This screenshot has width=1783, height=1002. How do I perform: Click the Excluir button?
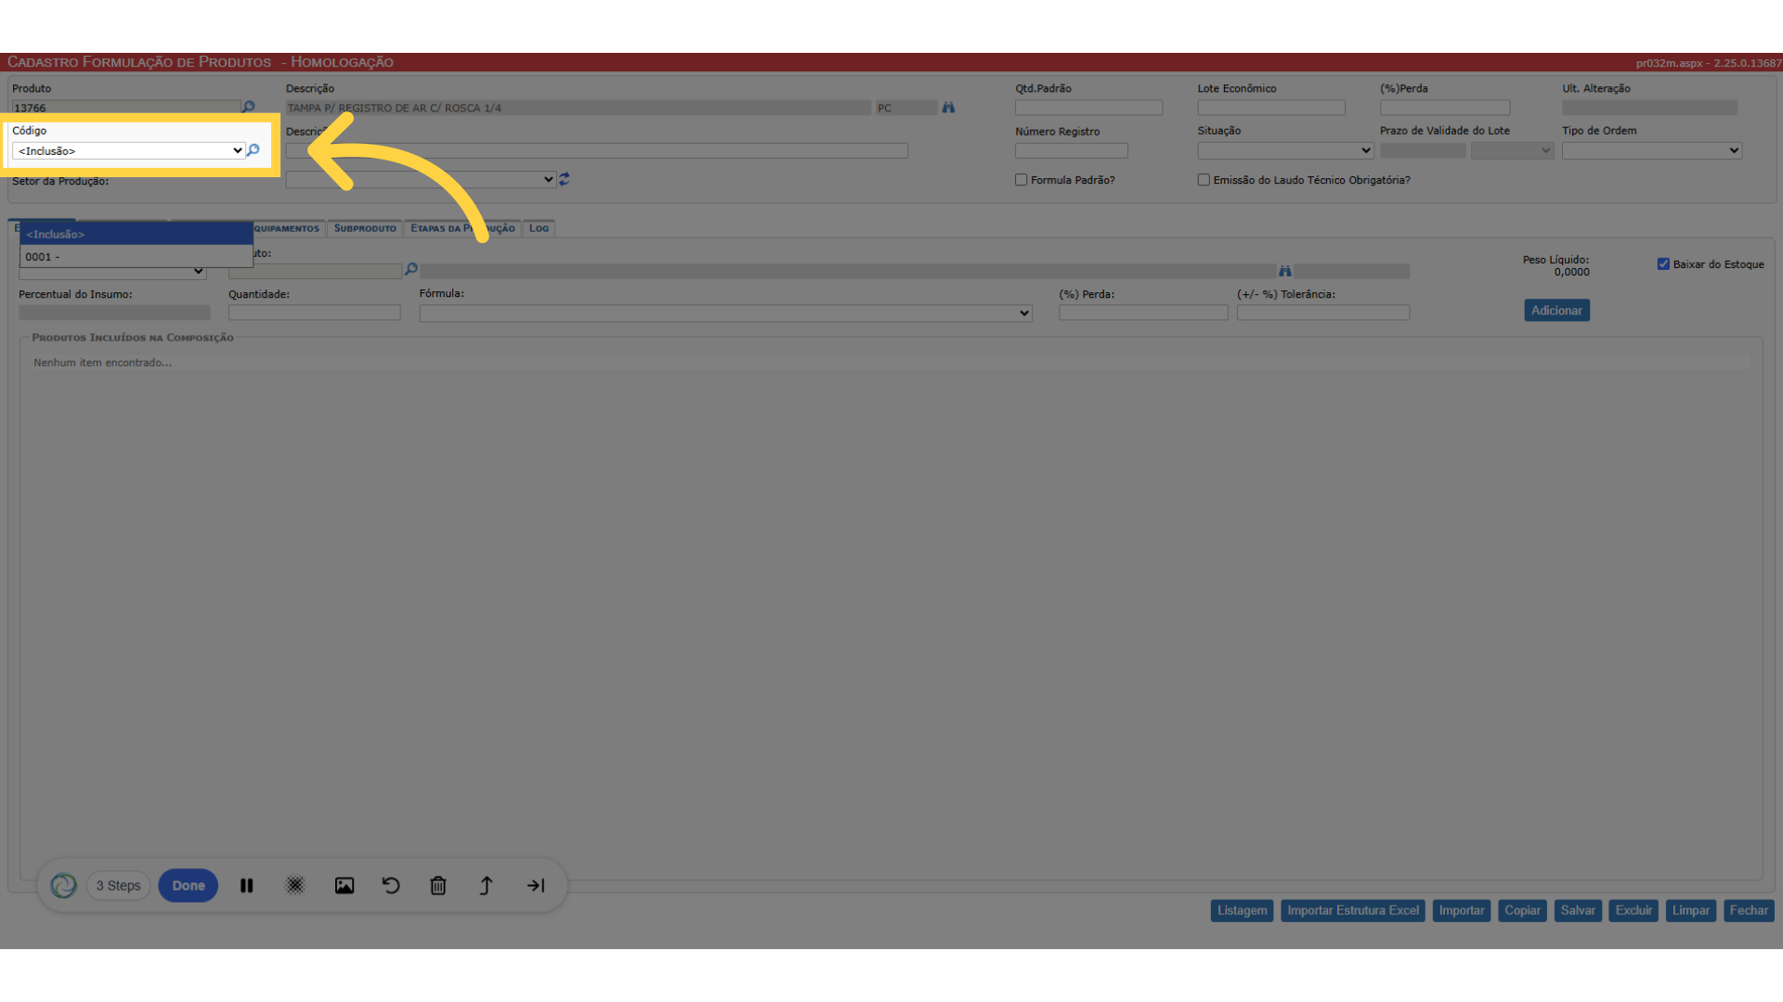(x=1633, y=911)
